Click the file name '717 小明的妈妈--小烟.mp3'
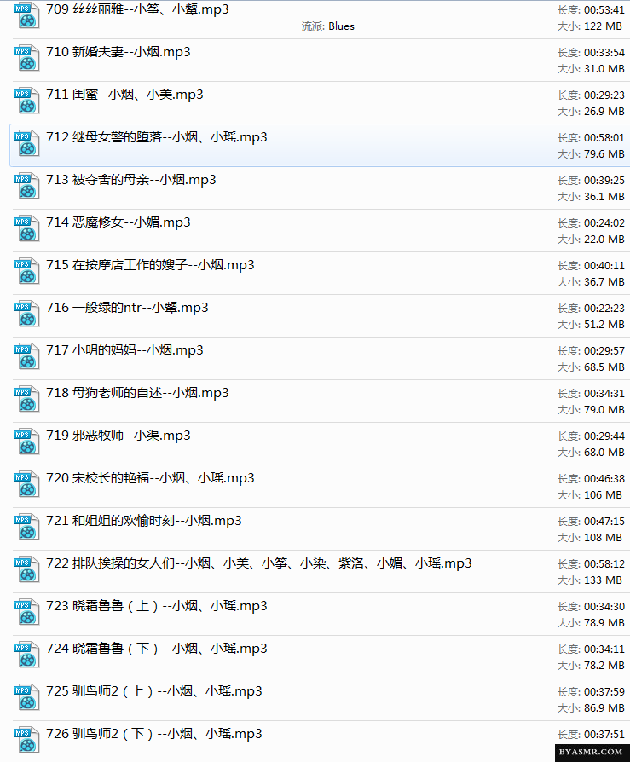630x762 pixels. click(x=125, y=350)
